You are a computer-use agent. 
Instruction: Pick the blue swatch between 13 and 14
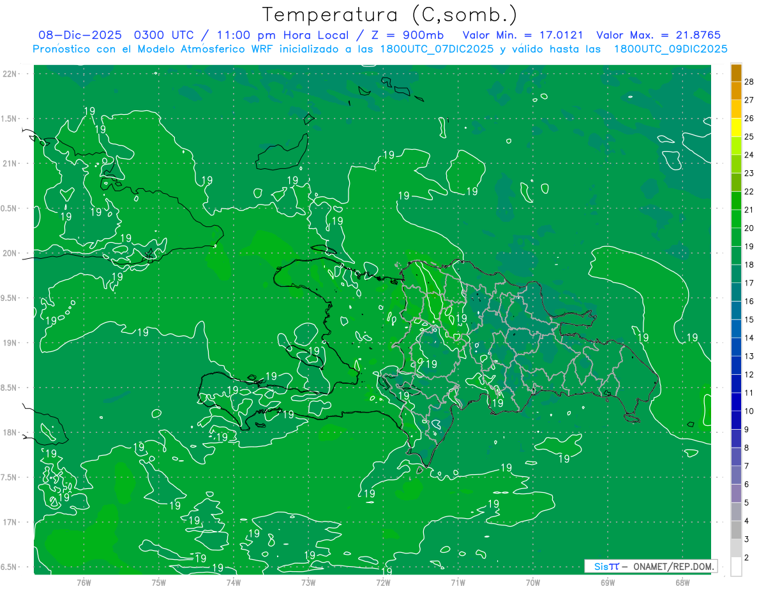coord(736,347)
